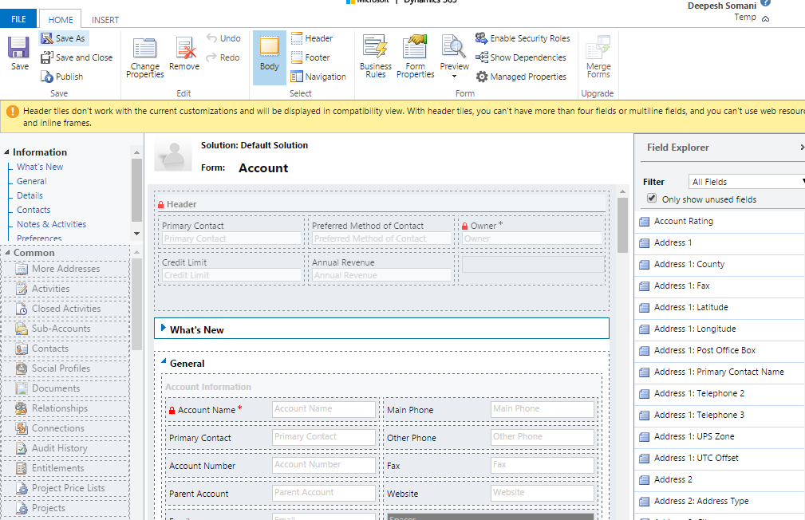Screen dimensions: 805x520
Task: Click the Main Phone input field
Action: (543, 409)
